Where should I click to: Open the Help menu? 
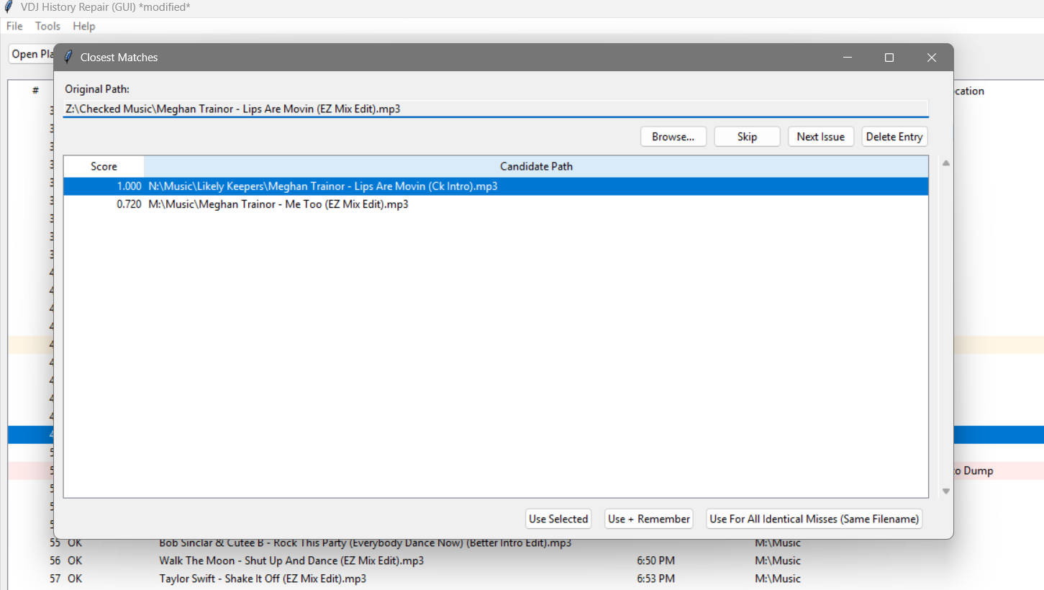[x=83, y=26]
